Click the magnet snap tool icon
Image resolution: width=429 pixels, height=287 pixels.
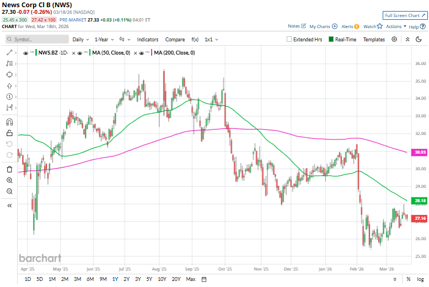(9, 122)
